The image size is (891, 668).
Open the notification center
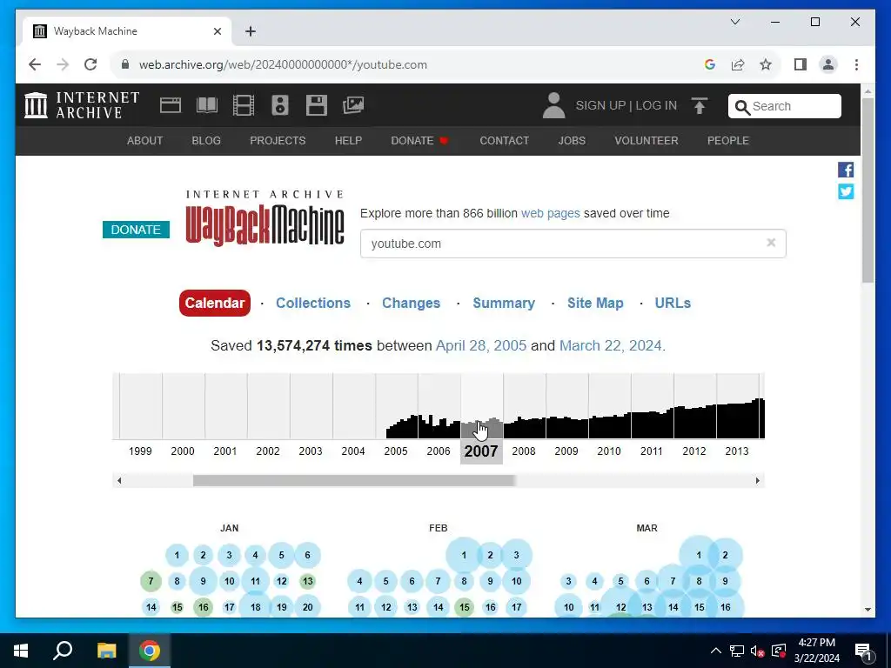pyautogui.click(x=863, y=651)
